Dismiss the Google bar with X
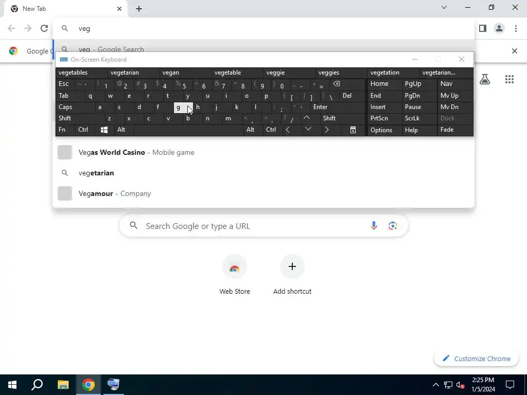The height and width of the screenshot is (395, 527). [x=514, y=51]
